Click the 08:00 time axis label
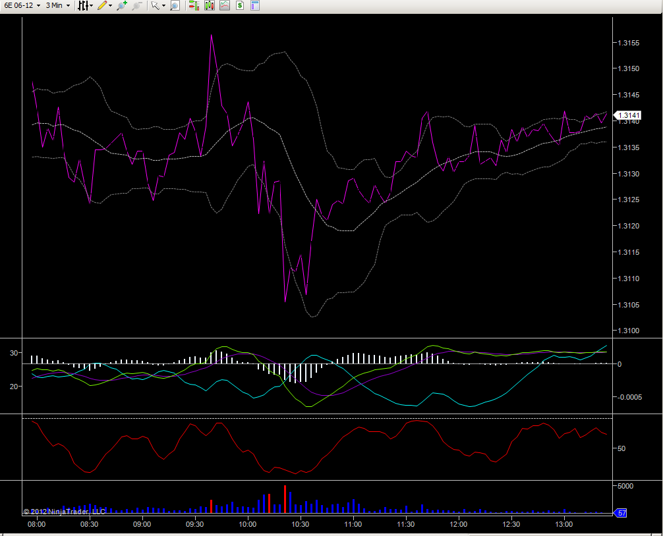 pos(37,524)
